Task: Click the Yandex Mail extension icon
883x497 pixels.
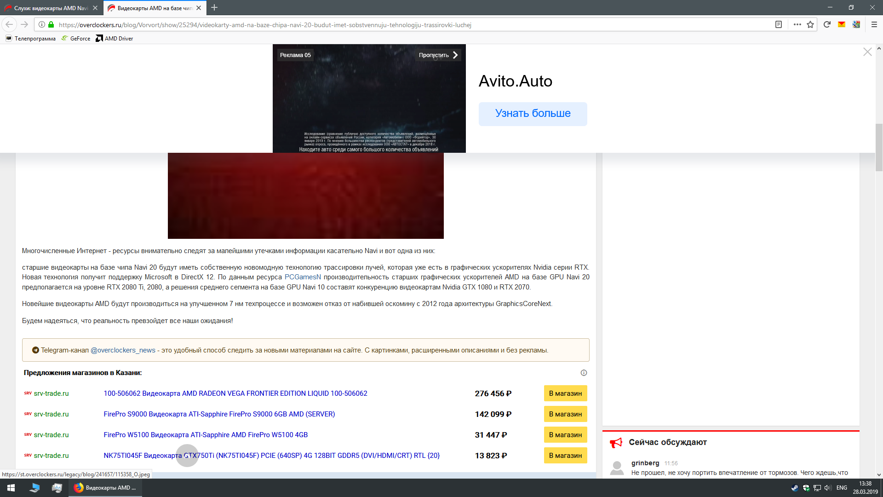Action: pyautogui.click(x=842, y=24)
